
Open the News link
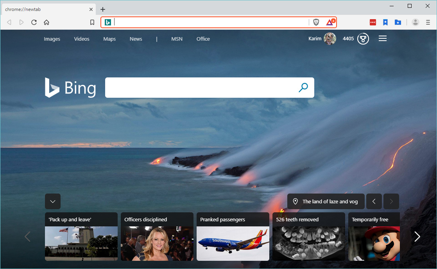pos(136,39)
